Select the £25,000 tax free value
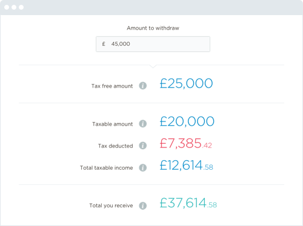303x226 pixels. tap(186, 83)
